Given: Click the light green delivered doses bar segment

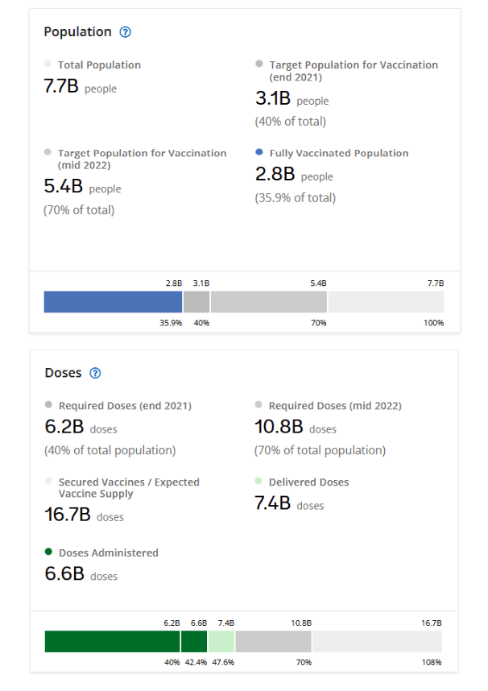Looking at the screenshot, I should click(x=221, y=641).
